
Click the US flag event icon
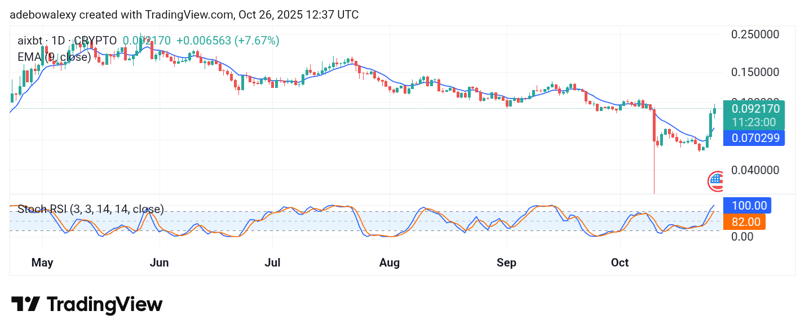716,180
